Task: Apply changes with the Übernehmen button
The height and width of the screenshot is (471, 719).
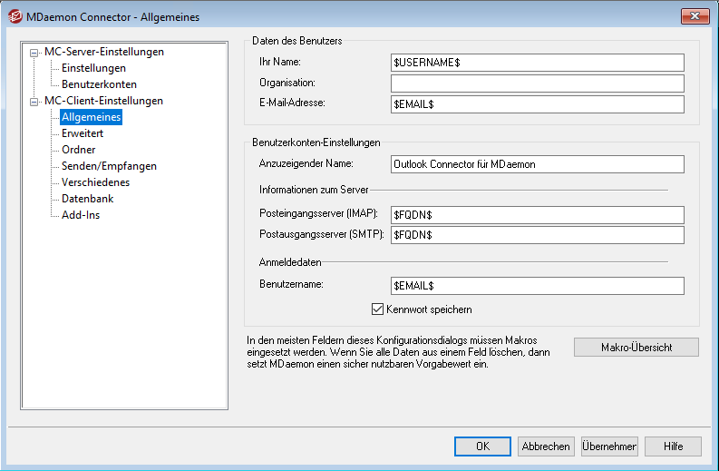Action: pos(609,446)
